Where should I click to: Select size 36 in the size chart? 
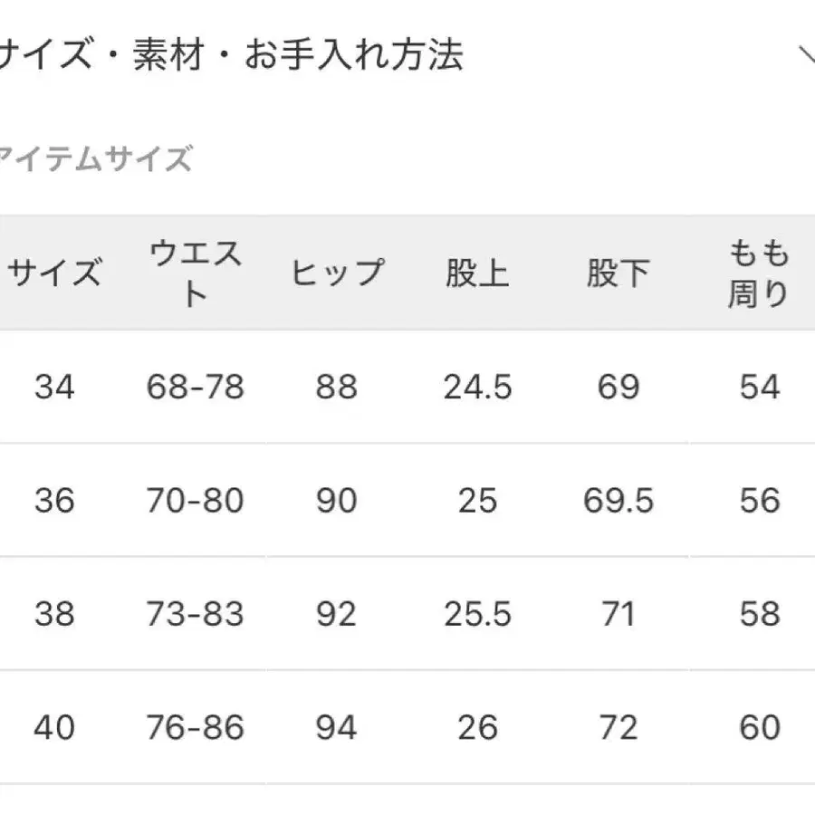pos(54,500)
